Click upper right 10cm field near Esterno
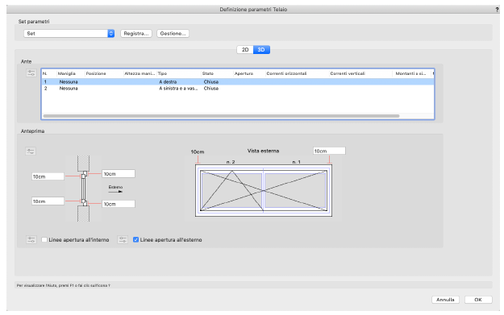This screenshot has height=315, width=504. point(119,174)
